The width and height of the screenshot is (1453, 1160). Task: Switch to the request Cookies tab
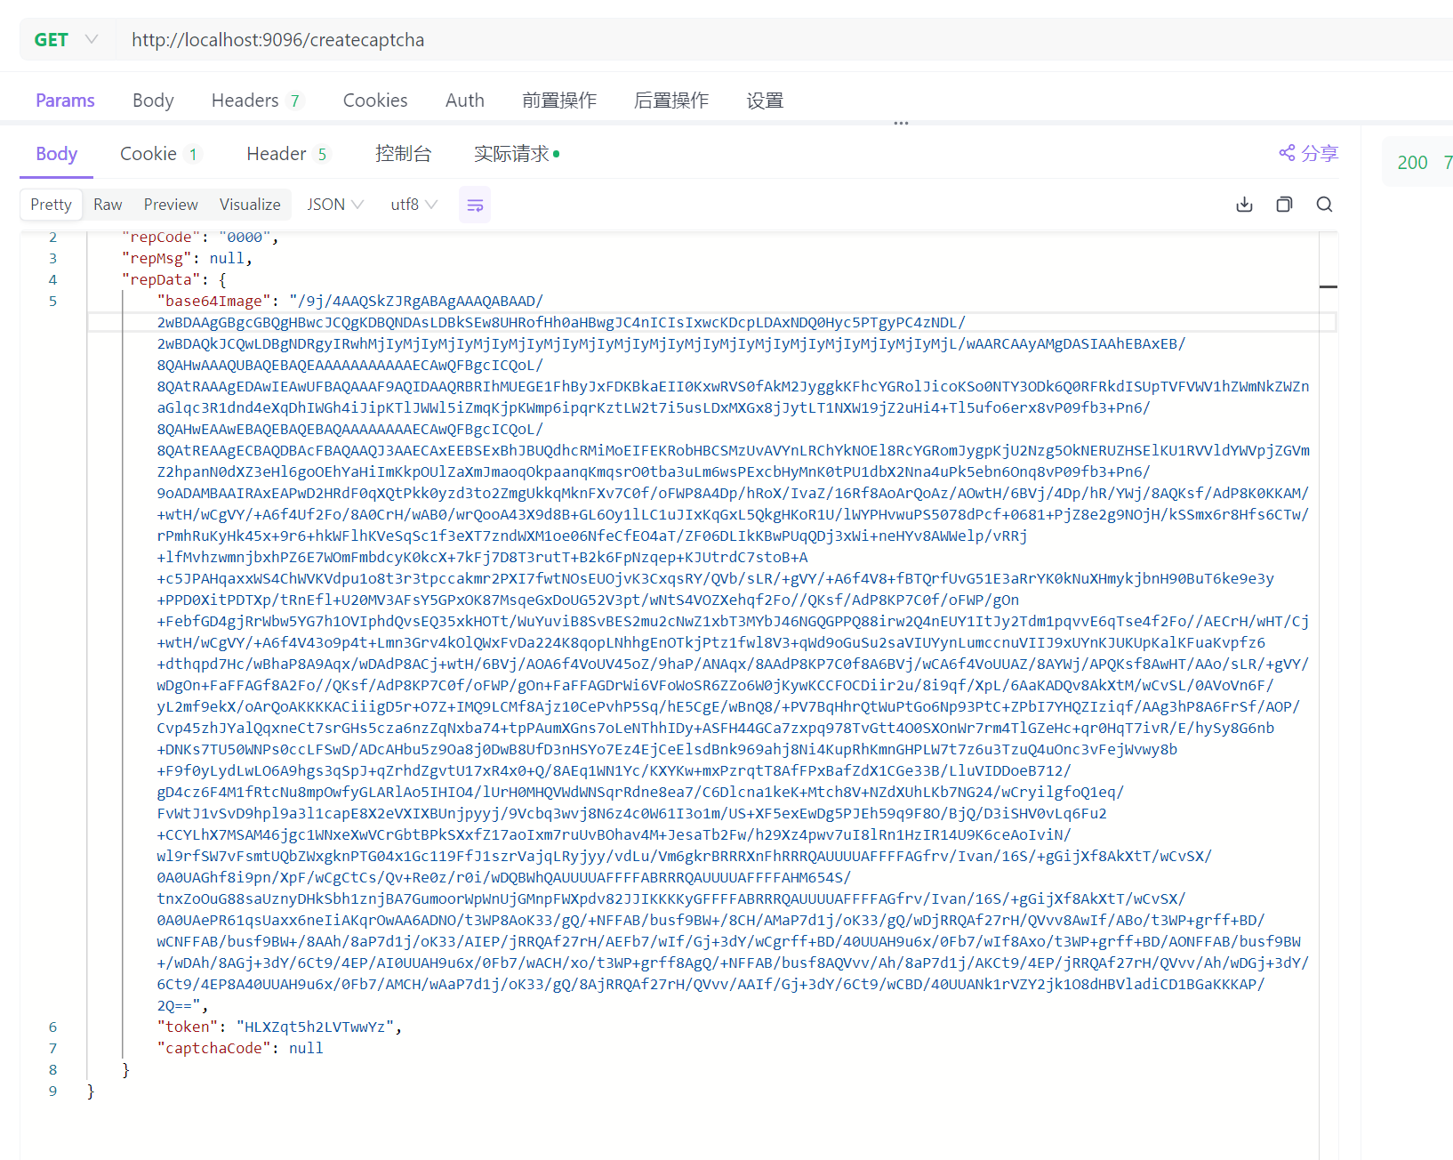(x=375, y=101)
